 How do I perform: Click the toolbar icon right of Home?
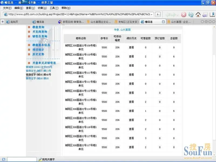(x=205, y=15)
